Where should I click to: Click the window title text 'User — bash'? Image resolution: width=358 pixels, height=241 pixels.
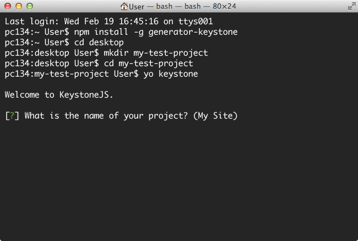click(x=151, y=7)
